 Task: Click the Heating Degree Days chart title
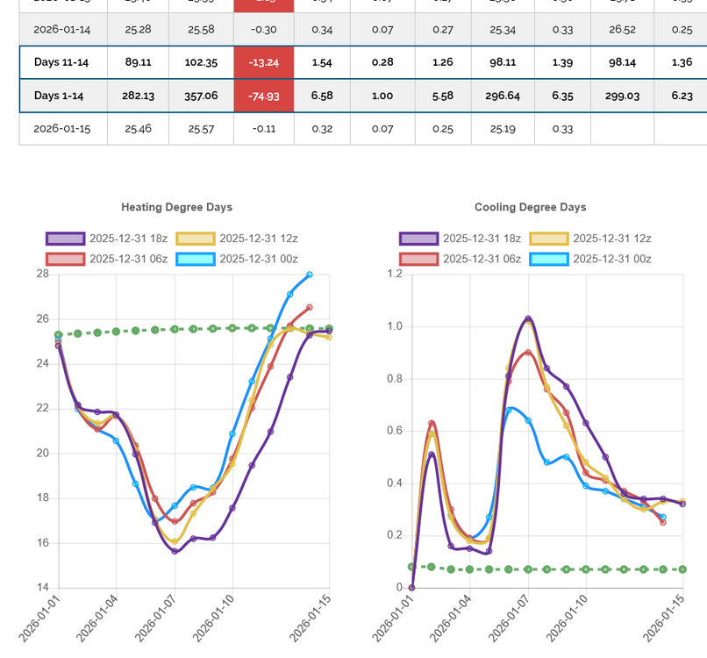pos(176,207)
